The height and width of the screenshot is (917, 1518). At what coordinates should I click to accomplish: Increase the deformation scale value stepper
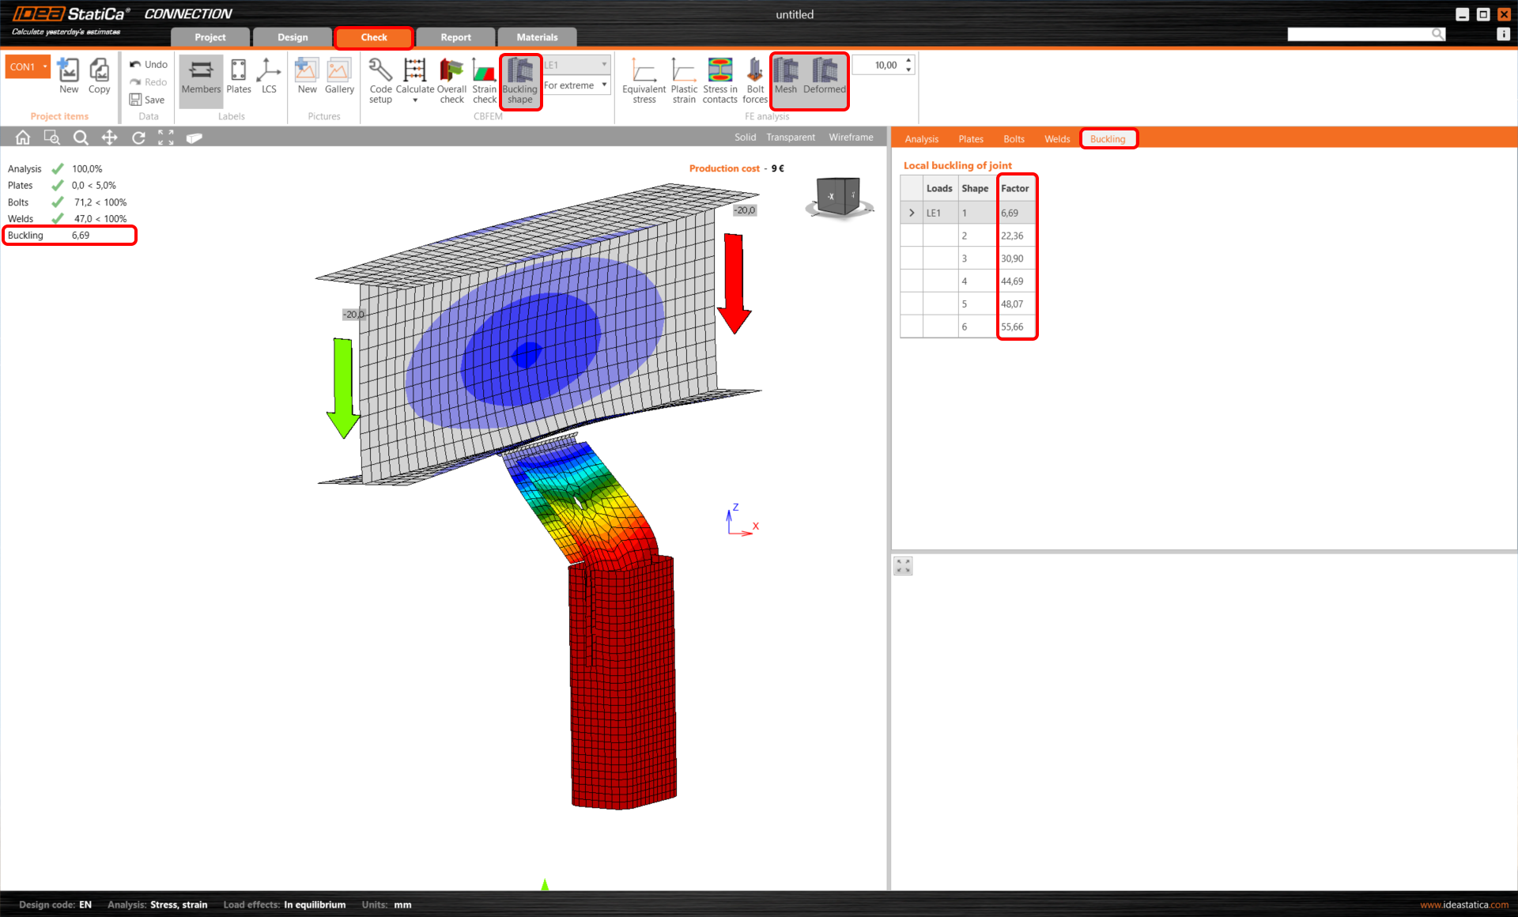pyautogui.click(x=908, y=60)
